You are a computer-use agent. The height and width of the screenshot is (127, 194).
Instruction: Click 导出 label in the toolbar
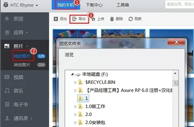click(82, 19)
